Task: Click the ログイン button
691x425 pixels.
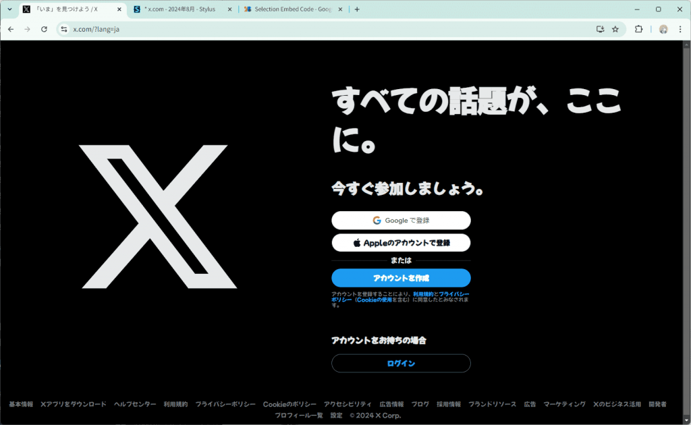Action: 401,364
